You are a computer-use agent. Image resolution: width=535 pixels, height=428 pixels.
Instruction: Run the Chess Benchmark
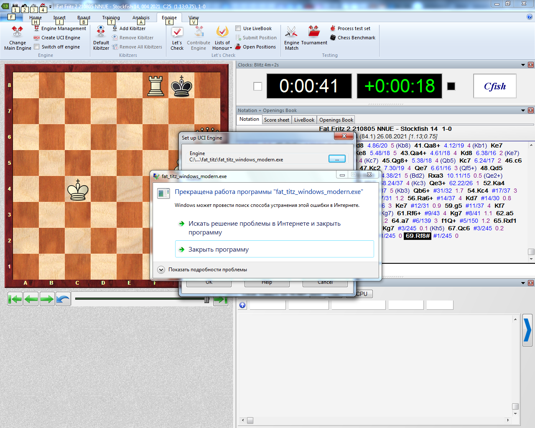[353, 38]
